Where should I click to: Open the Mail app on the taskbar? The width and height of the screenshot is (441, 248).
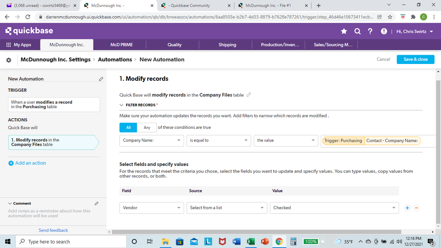(194, 241)
